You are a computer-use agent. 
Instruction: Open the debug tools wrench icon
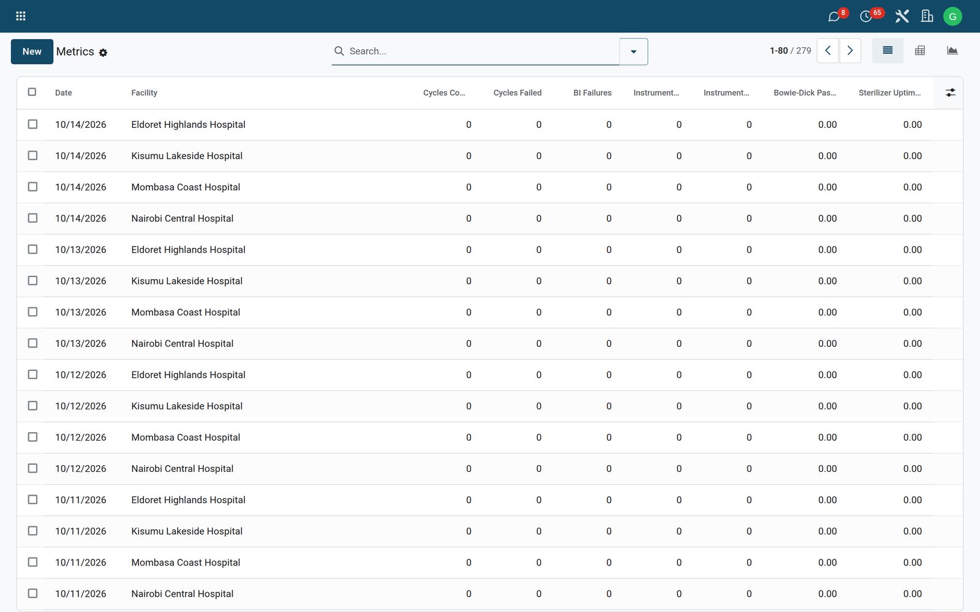(902, 17)
